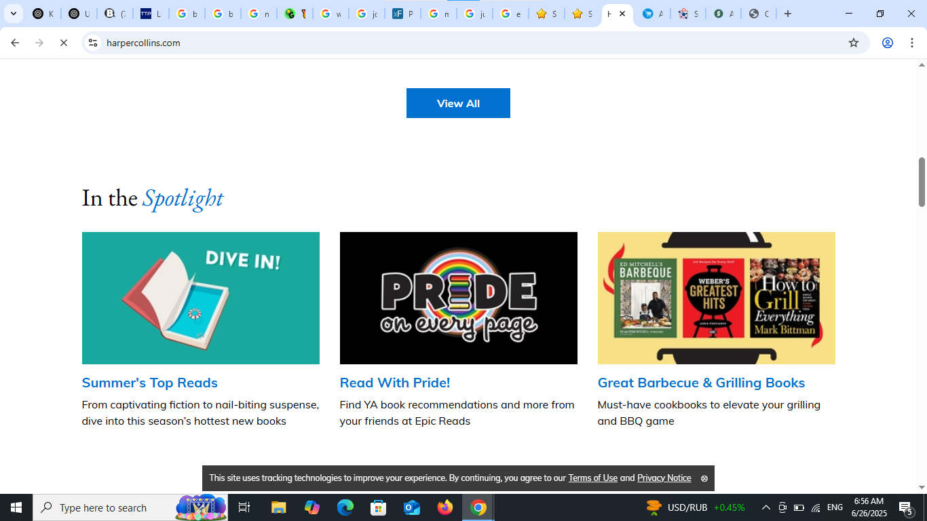Go back to the previous page
927x521 pixels.
(15, 43)
